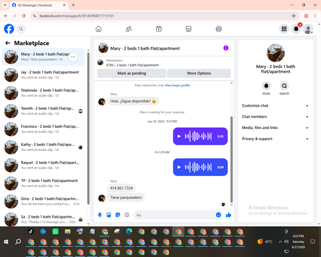Screen dimensions: 321x257
Task: Expand Media, files and links section
Action: click(275, 128)
